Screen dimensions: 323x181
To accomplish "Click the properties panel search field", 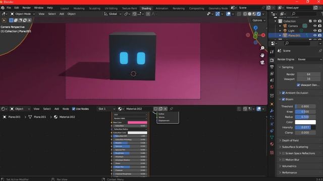I will (x=297, y=43).
